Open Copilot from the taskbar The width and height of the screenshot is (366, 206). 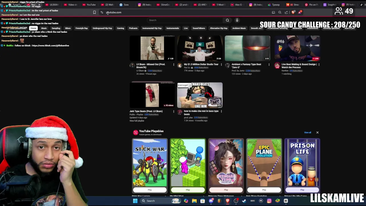(186, 201)
